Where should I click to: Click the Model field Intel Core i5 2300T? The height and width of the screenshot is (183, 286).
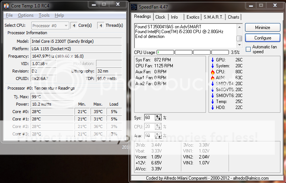[x=76, y=41]
